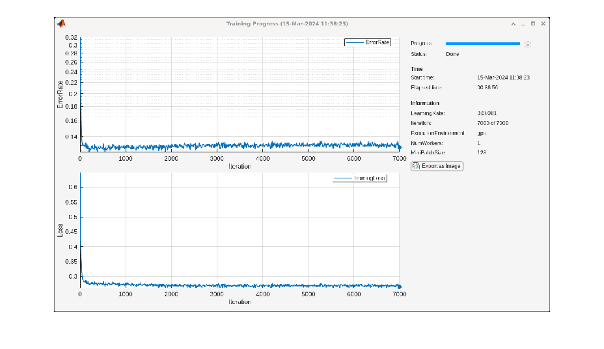
Task: Click the Training Progress title bar text
Action: pyautogui.click(x=287, y=23)
